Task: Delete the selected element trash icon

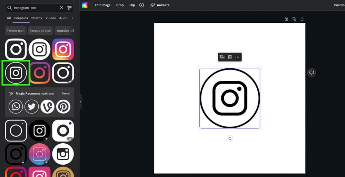Action: pos(230,57)
